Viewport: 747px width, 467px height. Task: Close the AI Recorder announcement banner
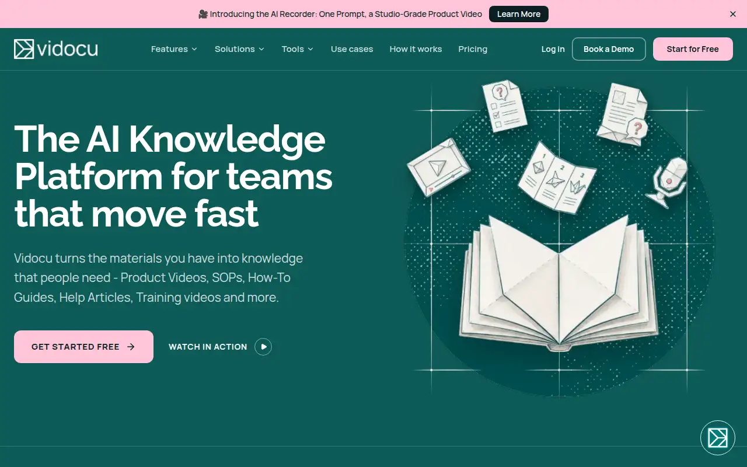pyautogui.click(x=733, y=14)
